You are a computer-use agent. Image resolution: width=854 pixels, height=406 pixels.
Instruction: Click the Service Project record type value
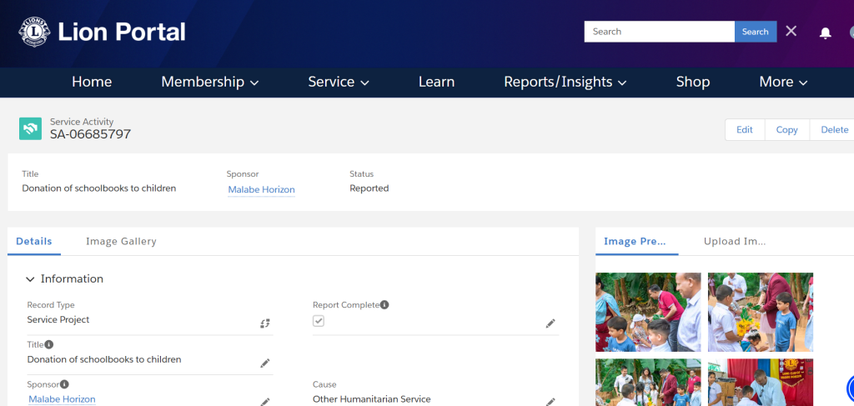point(58,320)
